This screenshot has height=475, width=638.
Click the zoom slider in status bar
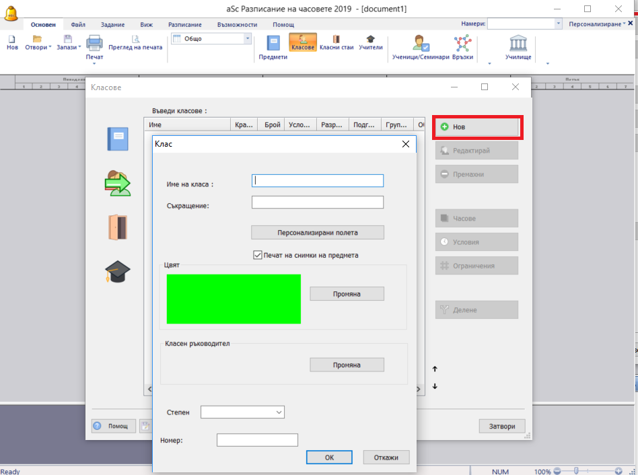(x=576, y=471)
